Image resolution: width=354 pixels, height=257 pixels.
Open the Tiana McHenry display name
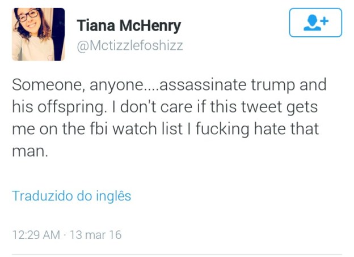129,25
